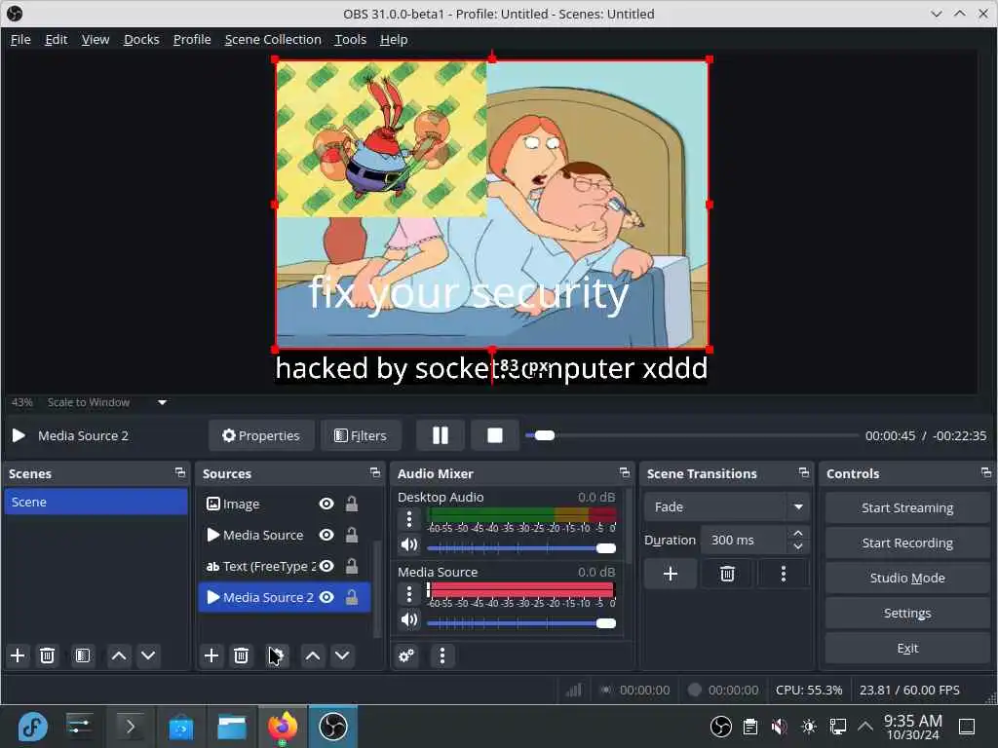Open the Docks menu
The image size is (998, 748).
pyautogui.click(x=141, y=39)
